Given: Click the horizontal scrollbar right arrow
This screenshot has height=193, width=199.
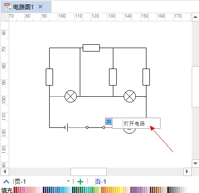Looking at the screenshot, I should [x=187, y=172].
